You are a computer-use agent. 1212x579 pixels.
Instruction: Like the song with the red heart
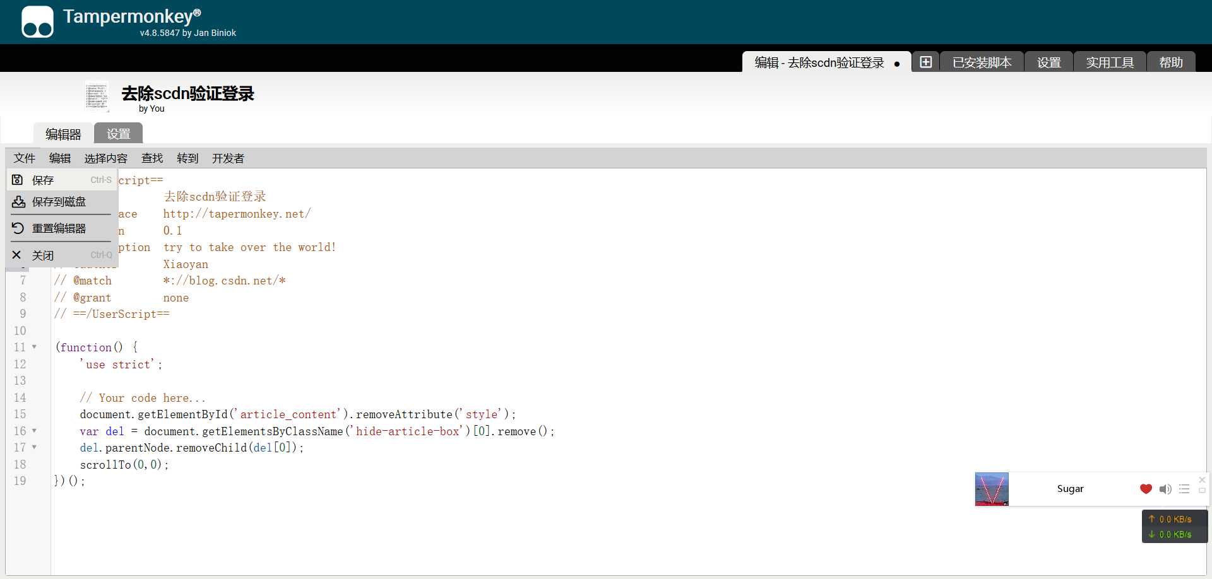click(1146, 489)
